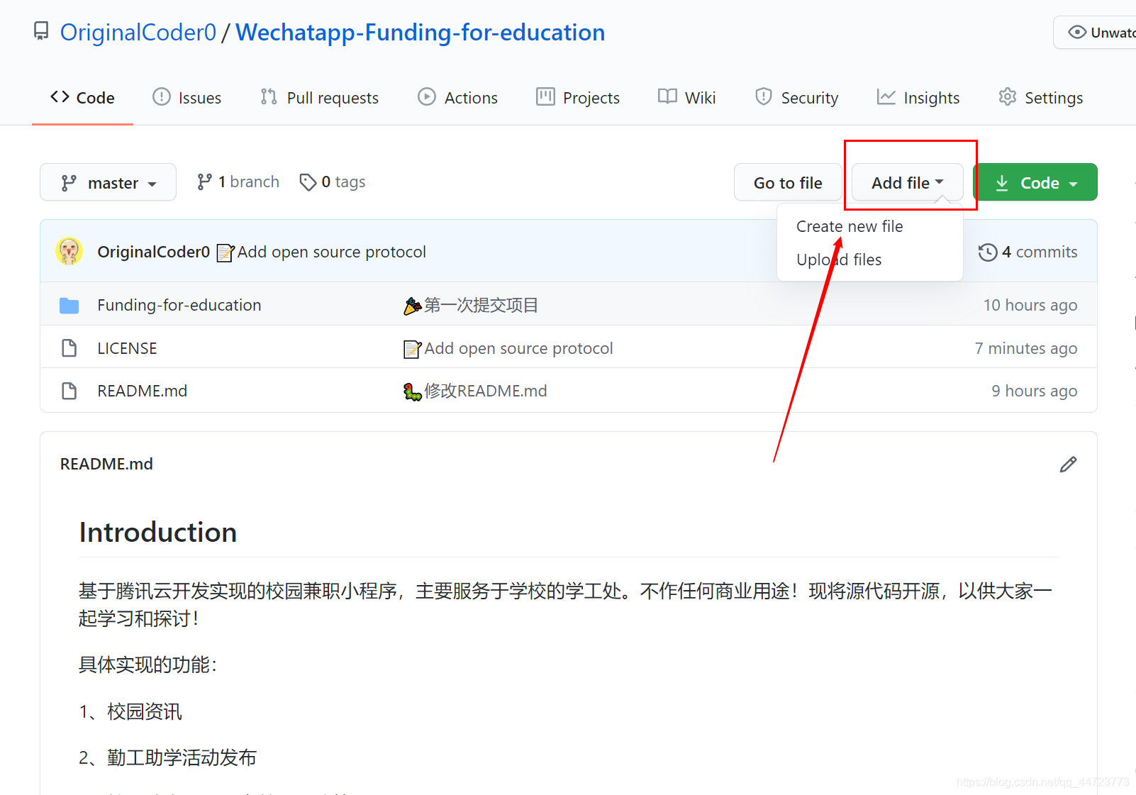The image size is (1136, 795).
Task: View the 0 tags link
Action: point(333,182)
